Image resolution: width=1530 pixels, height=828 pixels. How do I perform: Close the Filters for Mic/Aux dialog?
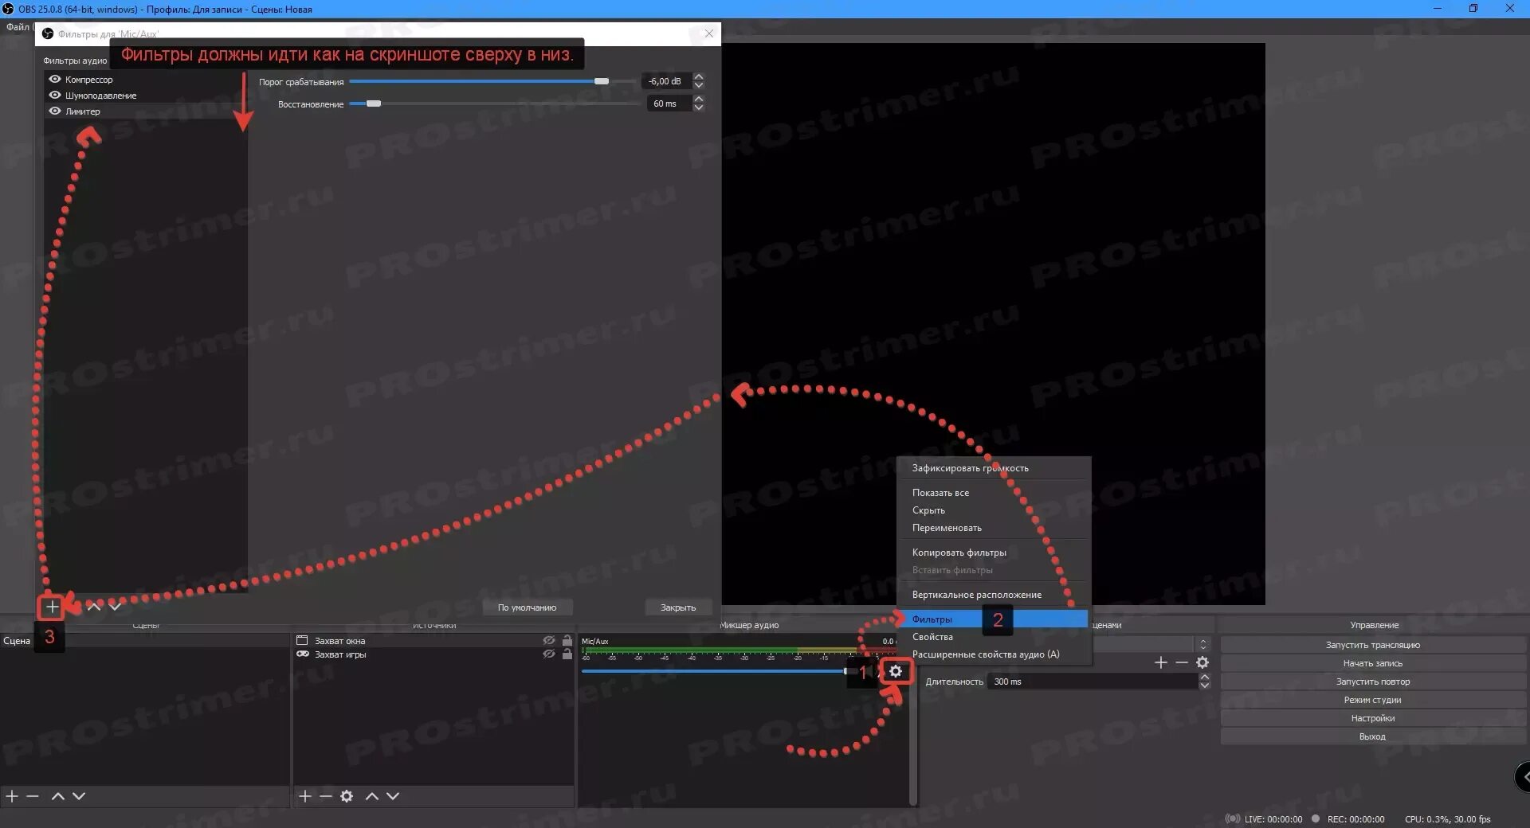[x=709, y=33]
